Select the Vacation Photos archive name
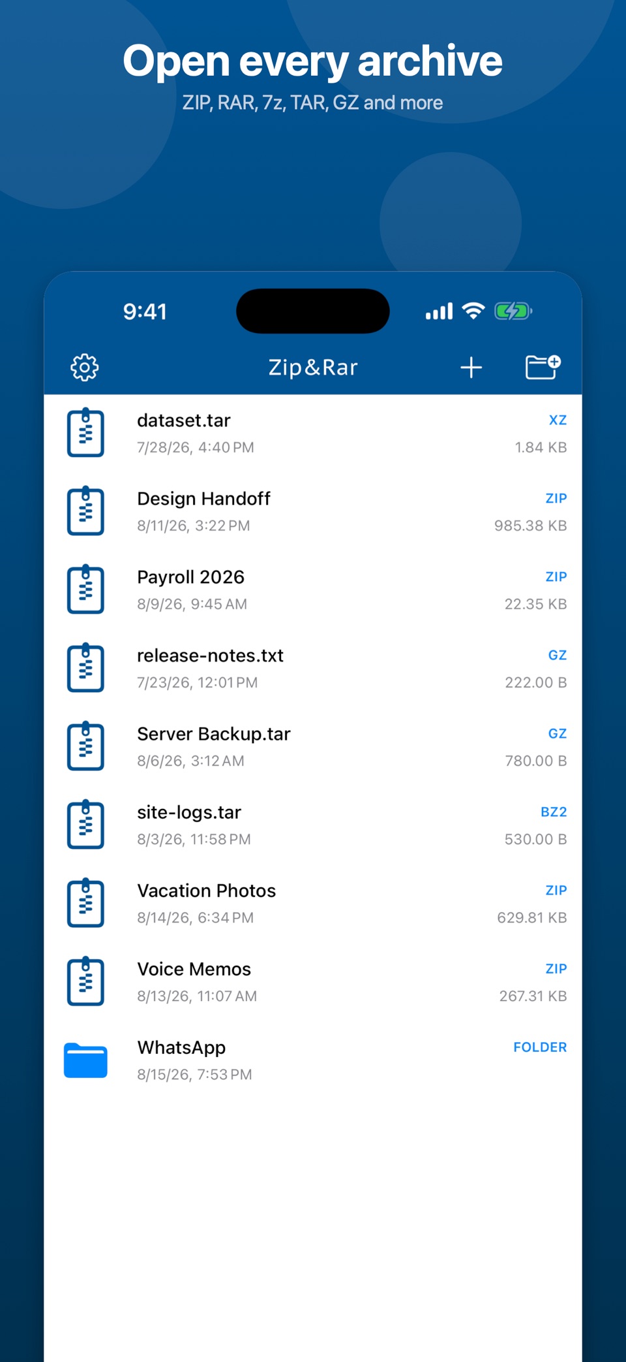The image size is (626, 1362). tap(206, 891)
